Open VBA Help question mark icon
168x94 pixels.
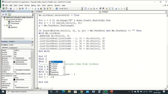tap(57, 9)
